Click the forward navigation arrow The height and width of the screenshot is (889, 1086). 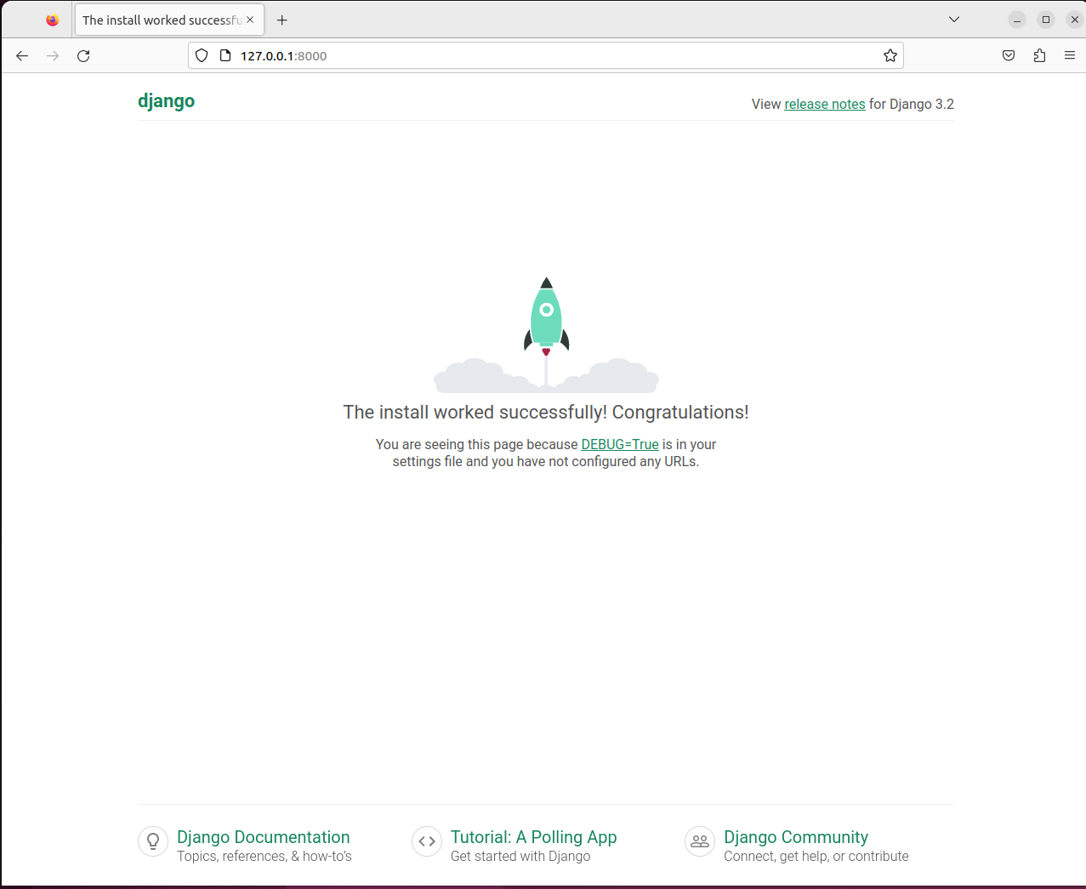[53, 55]
